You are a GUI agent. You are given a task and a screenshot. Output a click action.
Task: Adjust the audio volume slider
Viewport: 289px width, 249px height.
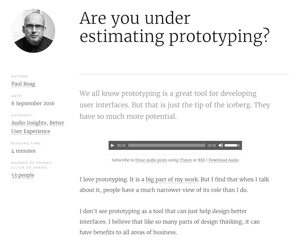point(231,145)
